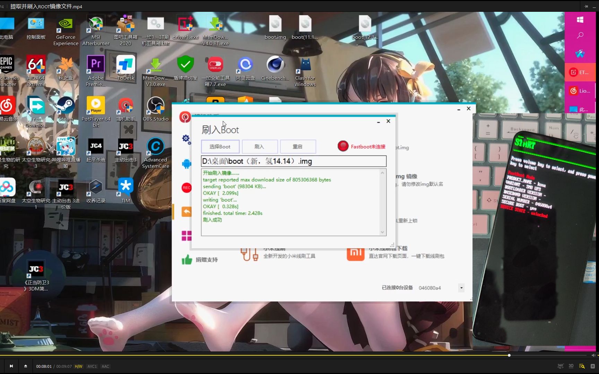Open the 控制面板 desktop icon
The height and width of the screenshot is (374, 599).
[x=36, y=28]
